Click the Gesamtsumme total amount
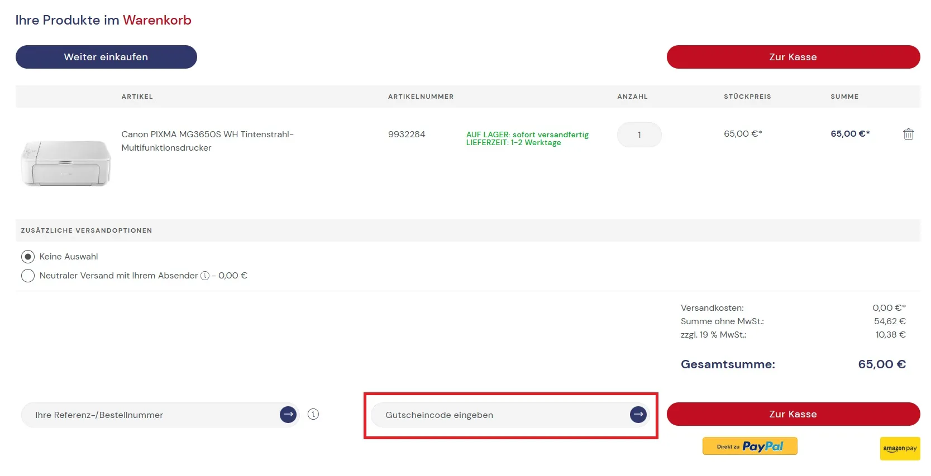 pos(881,364)
